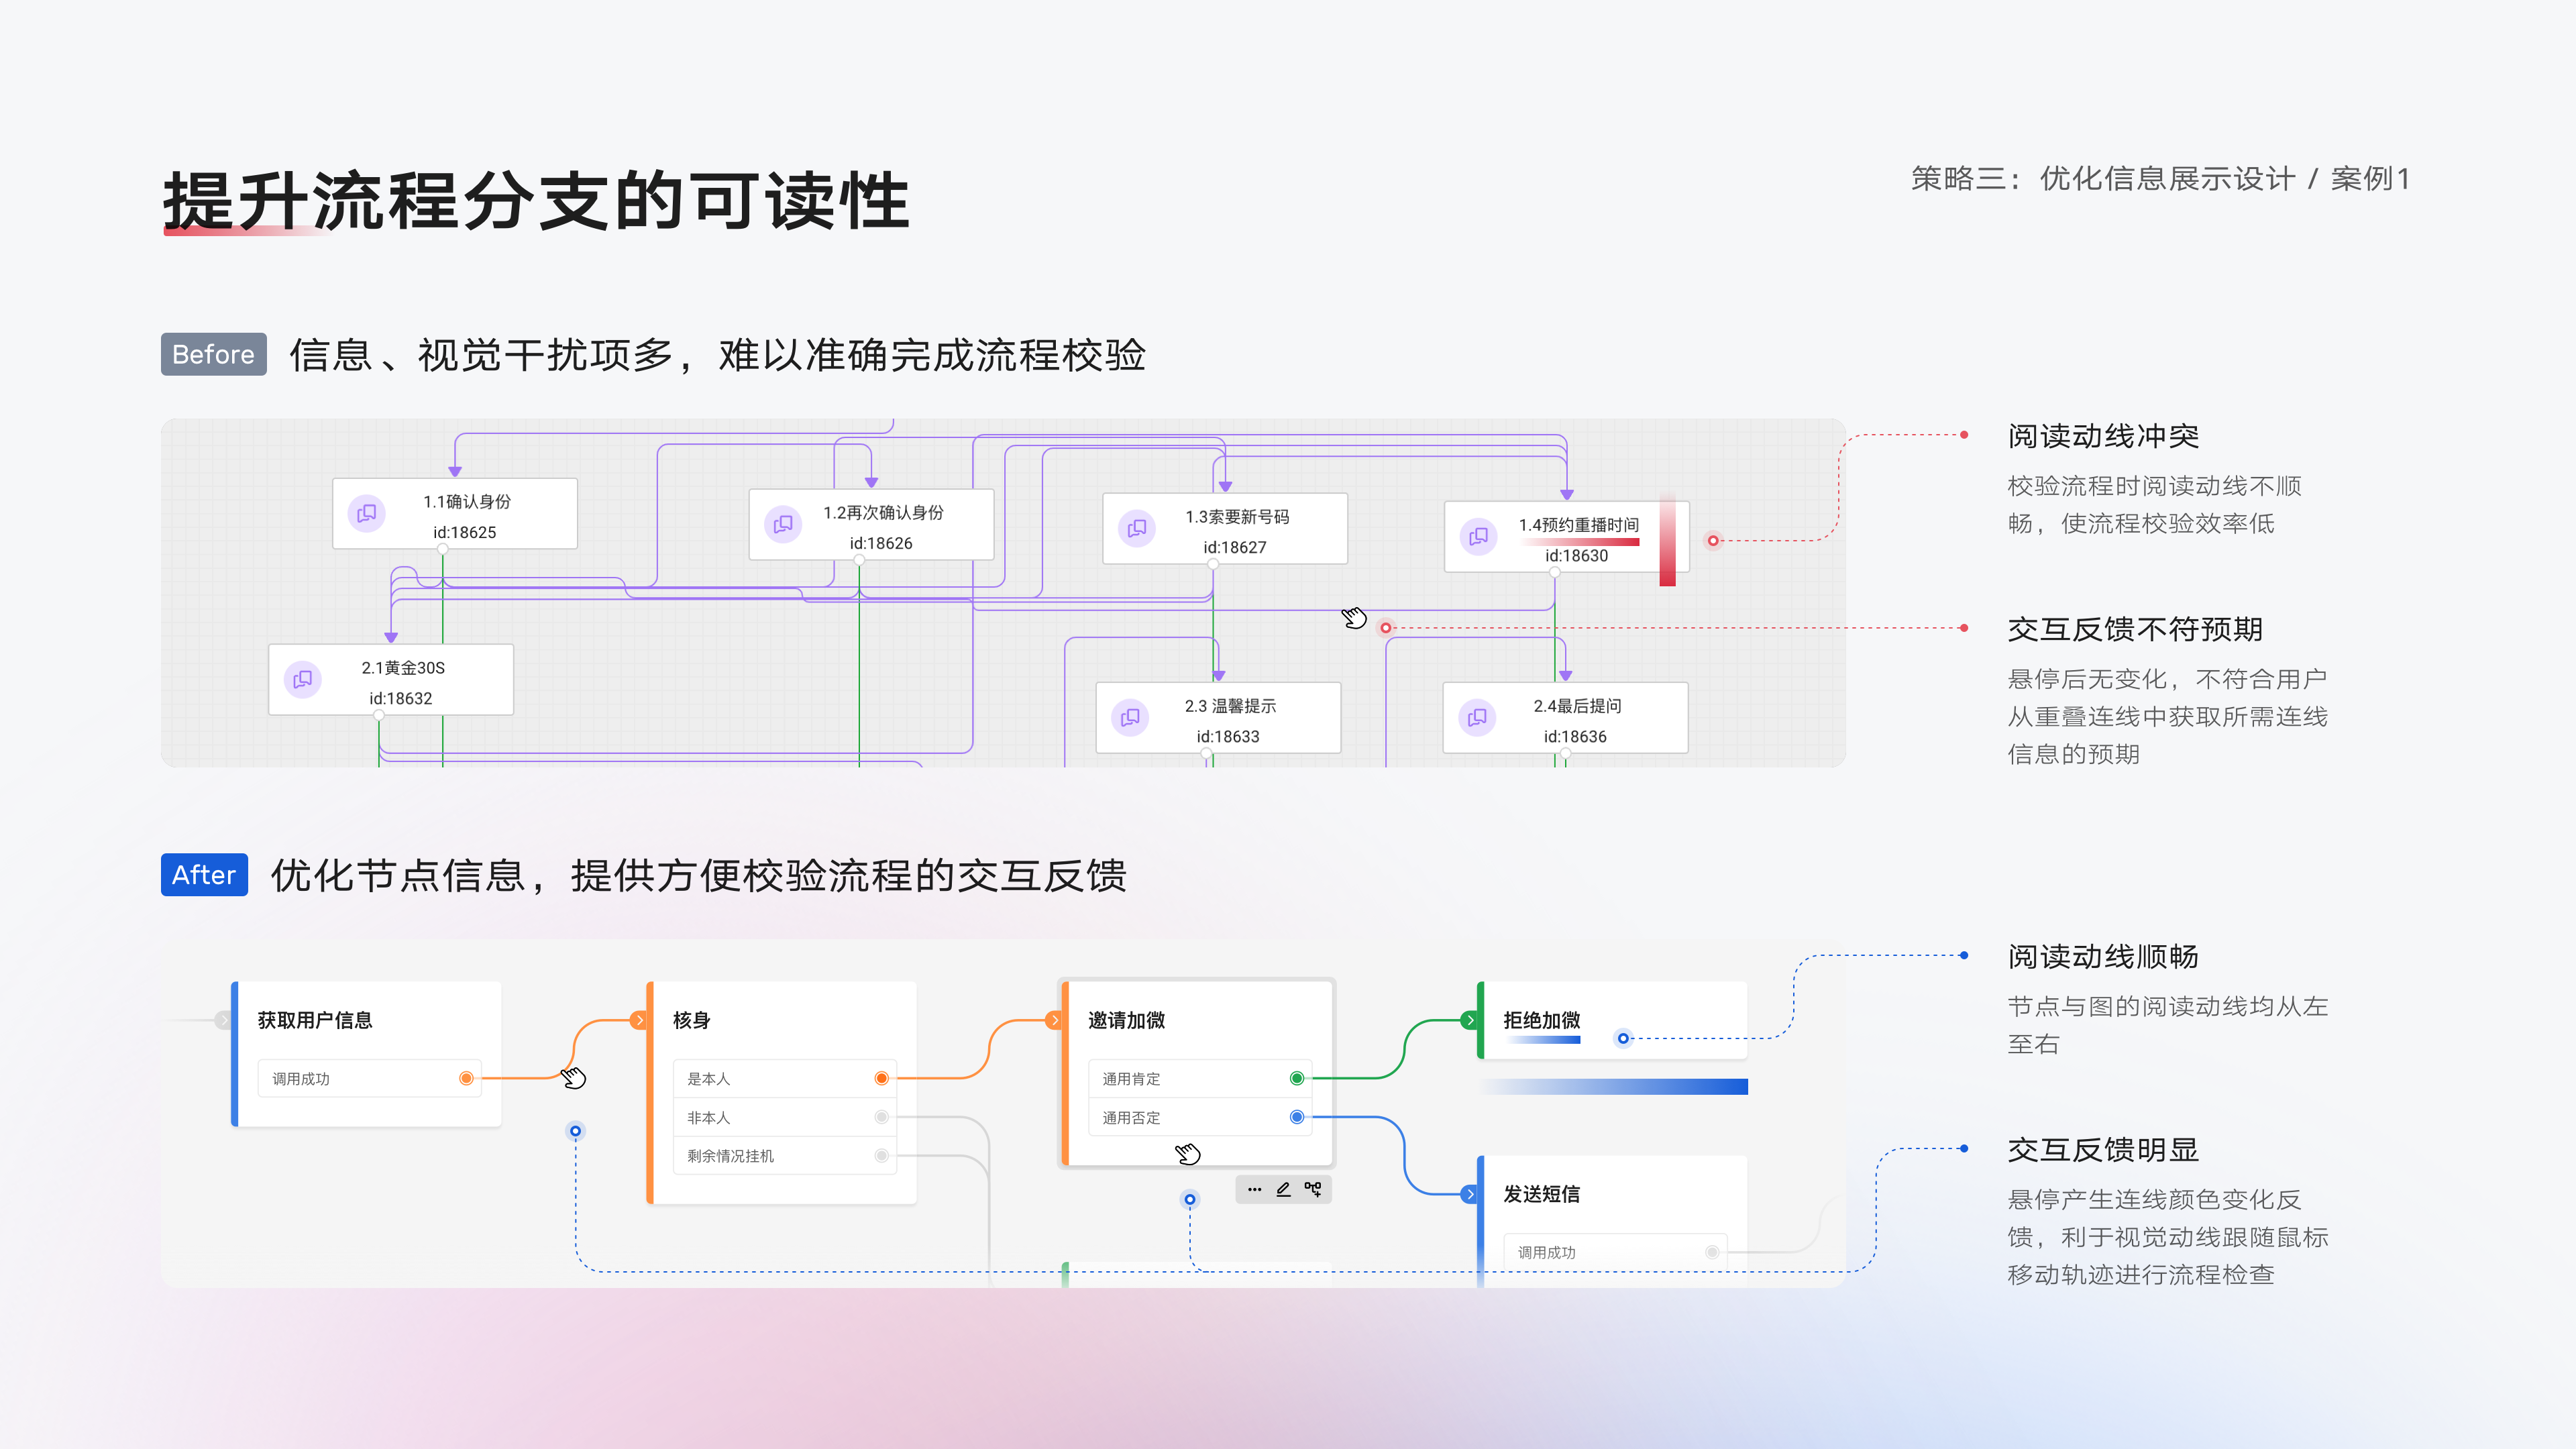Click the output port below node id:18630
2576x1449 pixels.
click(x=1554, y=573)
